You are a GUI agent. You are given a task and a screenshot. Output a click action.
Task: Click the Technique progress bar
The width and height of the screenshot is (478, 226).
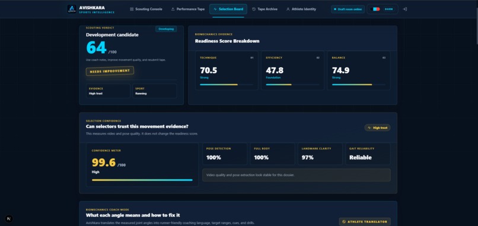(227, 84)
